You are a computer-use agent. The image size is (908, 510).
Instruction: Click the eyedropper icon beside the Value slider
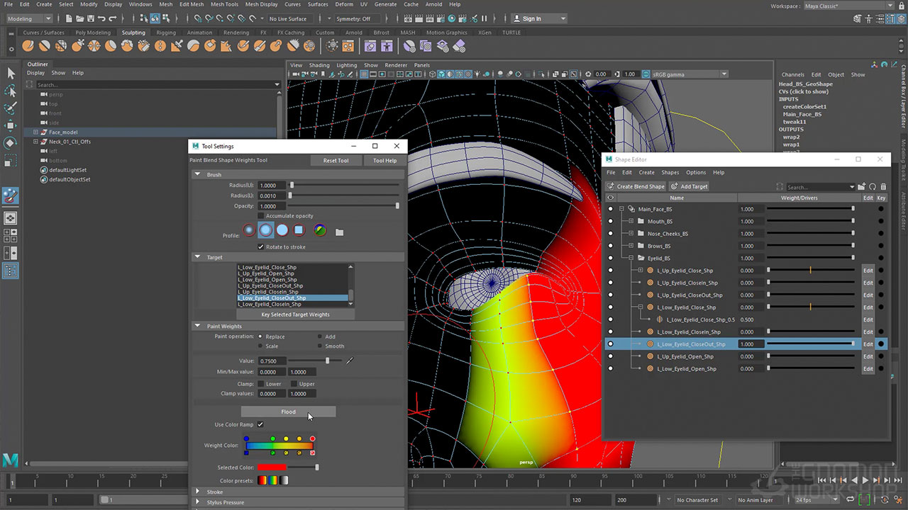pos(349,361)
